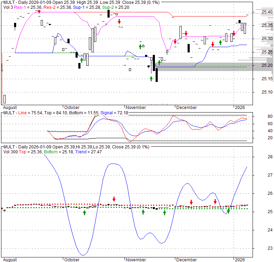Click the early November green arrow in top chart
Screen dimensions: 274x262
tap(140, 46)
